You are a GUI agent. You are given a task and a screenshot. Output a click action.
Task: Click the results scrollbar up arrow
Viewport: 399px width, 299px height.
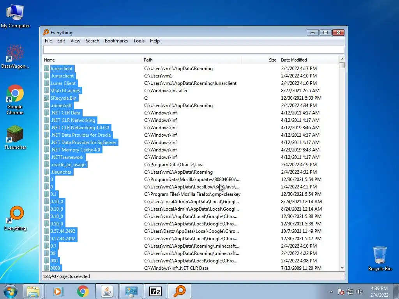tap(342, 59)
